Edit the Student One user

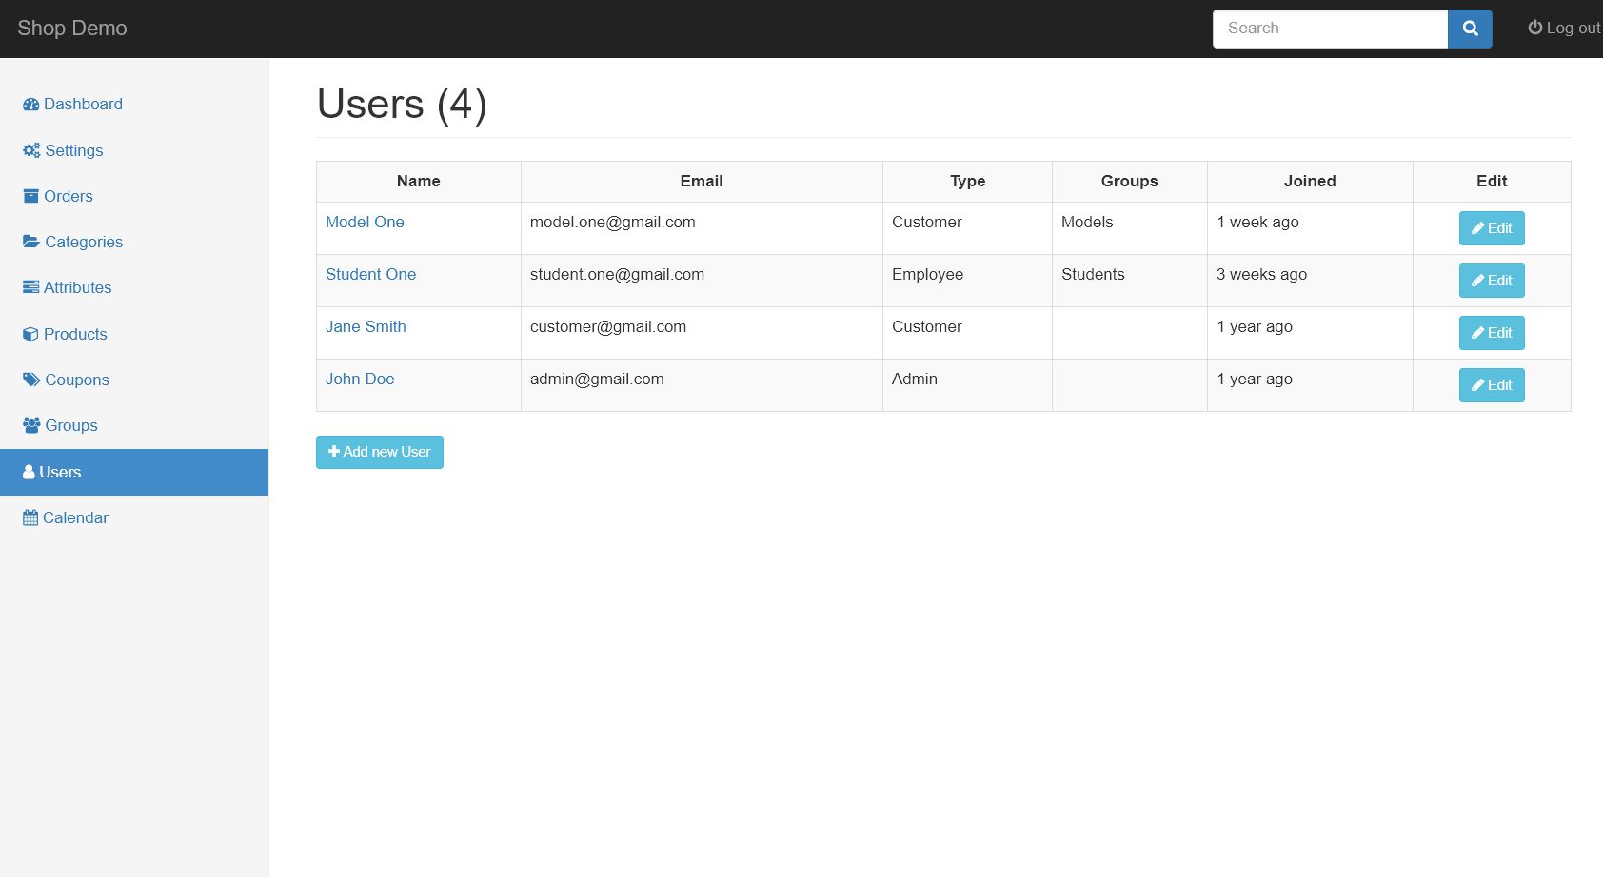click(x=1492, y=281)
